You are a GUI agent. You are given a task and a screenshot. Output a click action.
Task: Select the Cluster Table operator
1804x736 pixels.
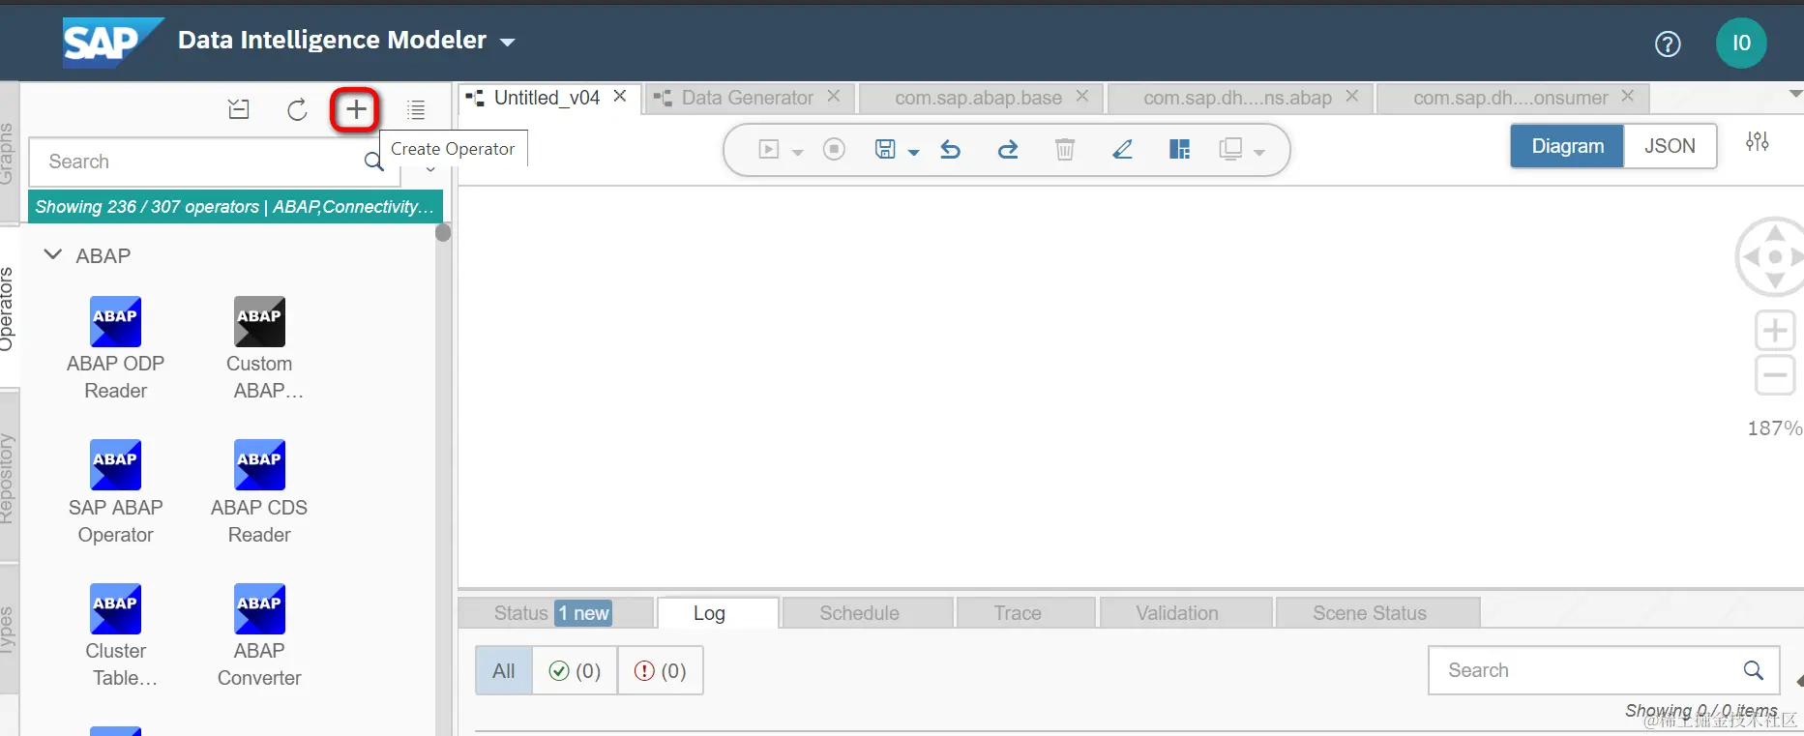tap(116, 636)
